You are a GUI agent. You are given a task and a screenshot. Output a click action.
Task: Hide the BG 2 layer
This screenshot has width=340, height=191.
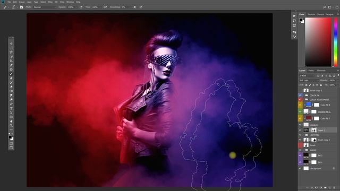point(300,155)
